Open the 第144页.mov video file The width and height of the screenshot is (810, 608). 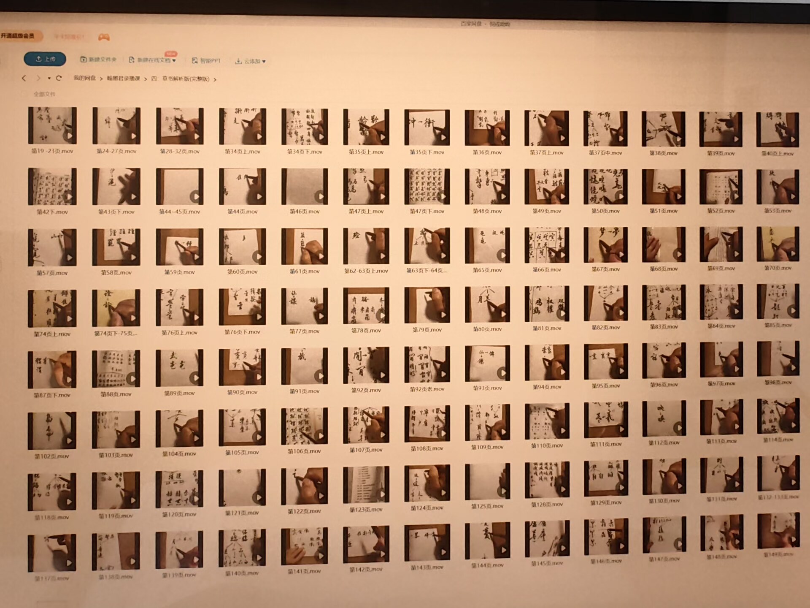click(x=487, y=541)
